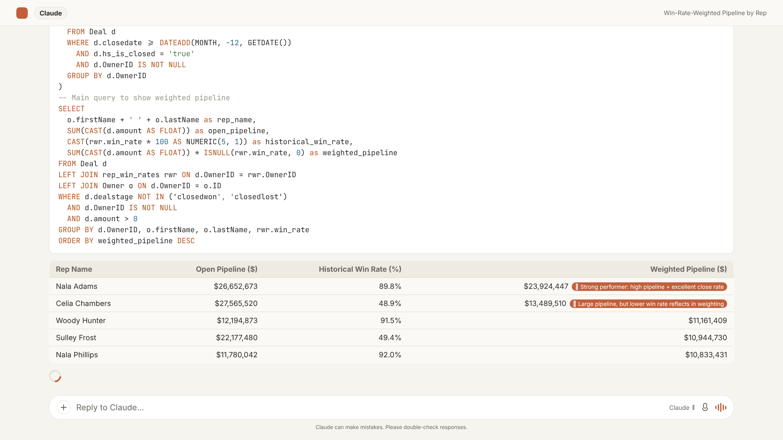Image resolution: width=783 pixels, height=440 pixels.
Task: Click the conversation title Win-Rate-Weighted Pipeline by Rep
Action: coord(715,13)
